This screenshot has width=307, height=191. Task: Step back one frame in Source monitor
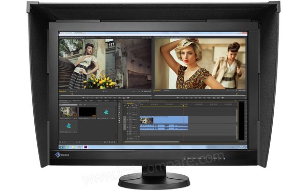[x=101, y=98]
